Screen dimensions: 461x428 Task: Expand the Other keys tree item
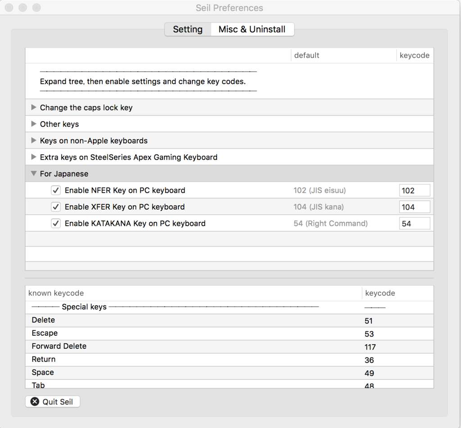coord(34,124)
